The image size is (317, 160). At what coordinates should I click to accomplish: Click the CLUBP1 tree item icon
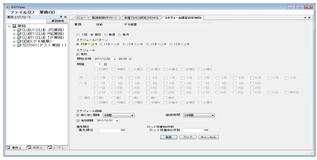[19, 34]
